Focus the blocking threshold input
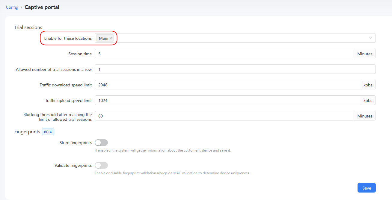 click(x=224, y=116)
